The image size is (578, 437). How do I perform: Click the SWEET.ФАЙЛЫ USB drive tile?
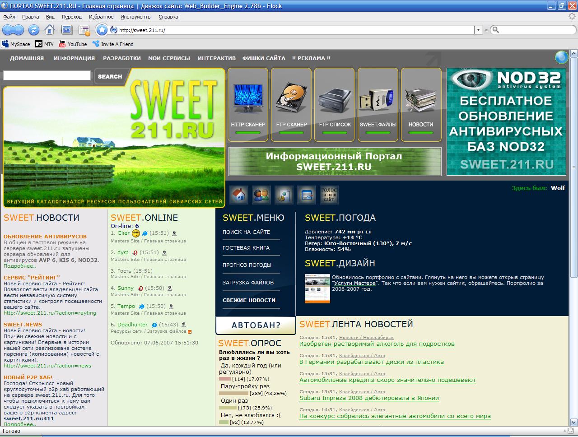(378, 105)
